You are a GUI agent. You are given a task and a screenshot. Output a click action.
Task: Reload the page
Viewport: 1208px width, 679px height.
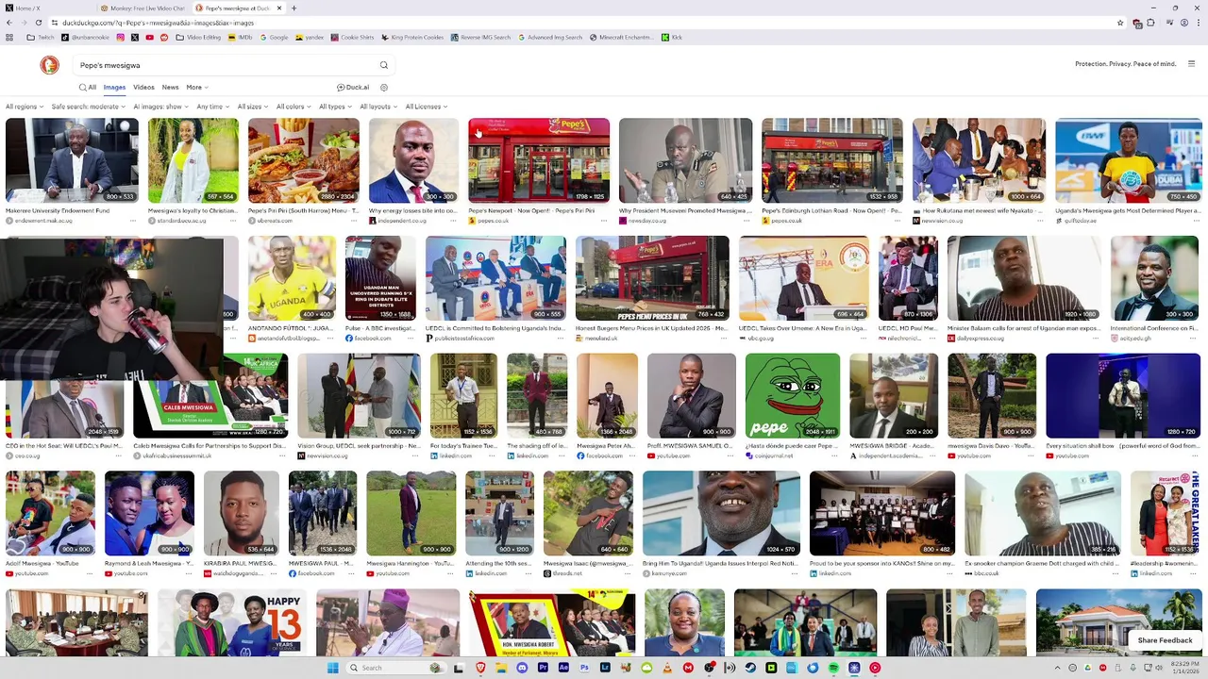[38, 23]
